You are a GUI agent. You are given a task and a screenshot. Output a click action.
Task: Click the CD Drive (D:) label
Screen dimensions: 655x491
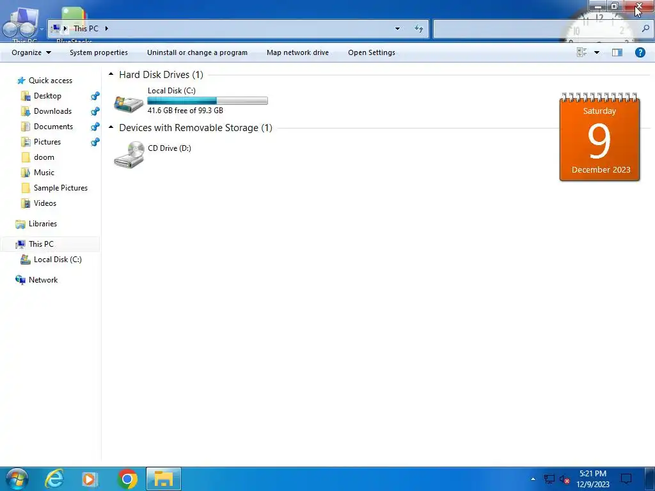[x=169, y=148]
